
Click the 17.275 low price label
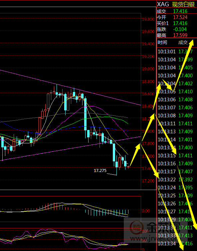click(x=100, y=171)
